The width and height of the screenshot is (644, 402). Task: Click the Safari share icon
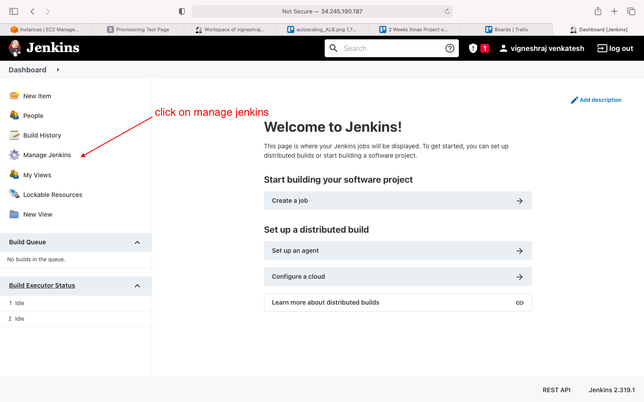(x=598, y=11)
